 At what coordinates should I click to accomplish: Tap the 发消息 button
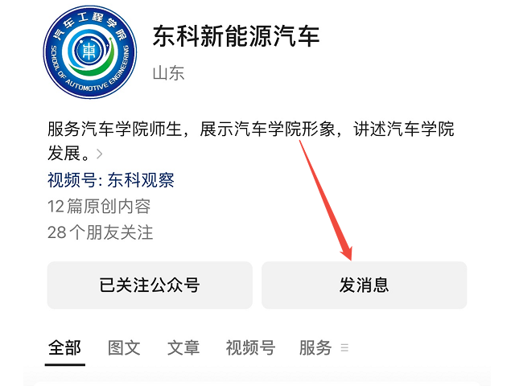point(365,285)
